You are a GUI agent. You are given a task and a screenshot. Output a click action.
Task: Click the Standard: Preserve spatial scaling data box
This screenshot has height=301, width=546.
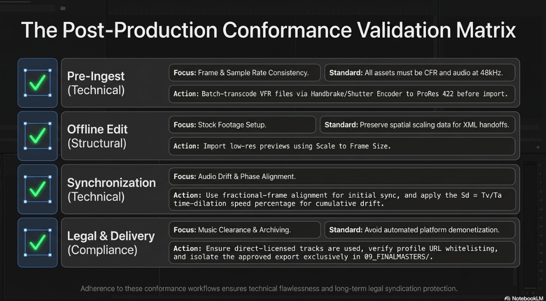tap(417, 125)
